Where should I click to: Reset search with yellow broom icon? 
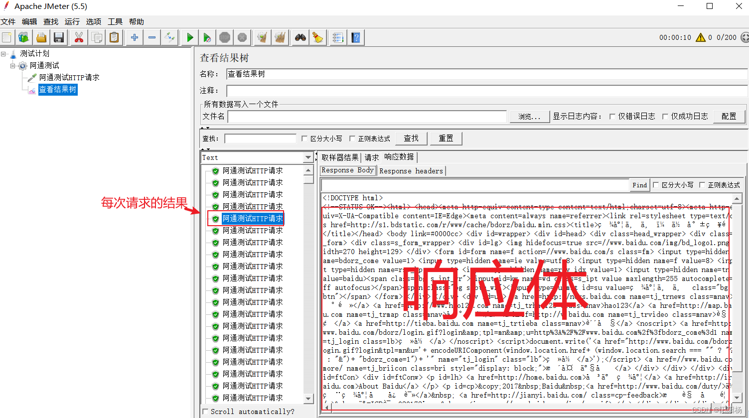317,37
